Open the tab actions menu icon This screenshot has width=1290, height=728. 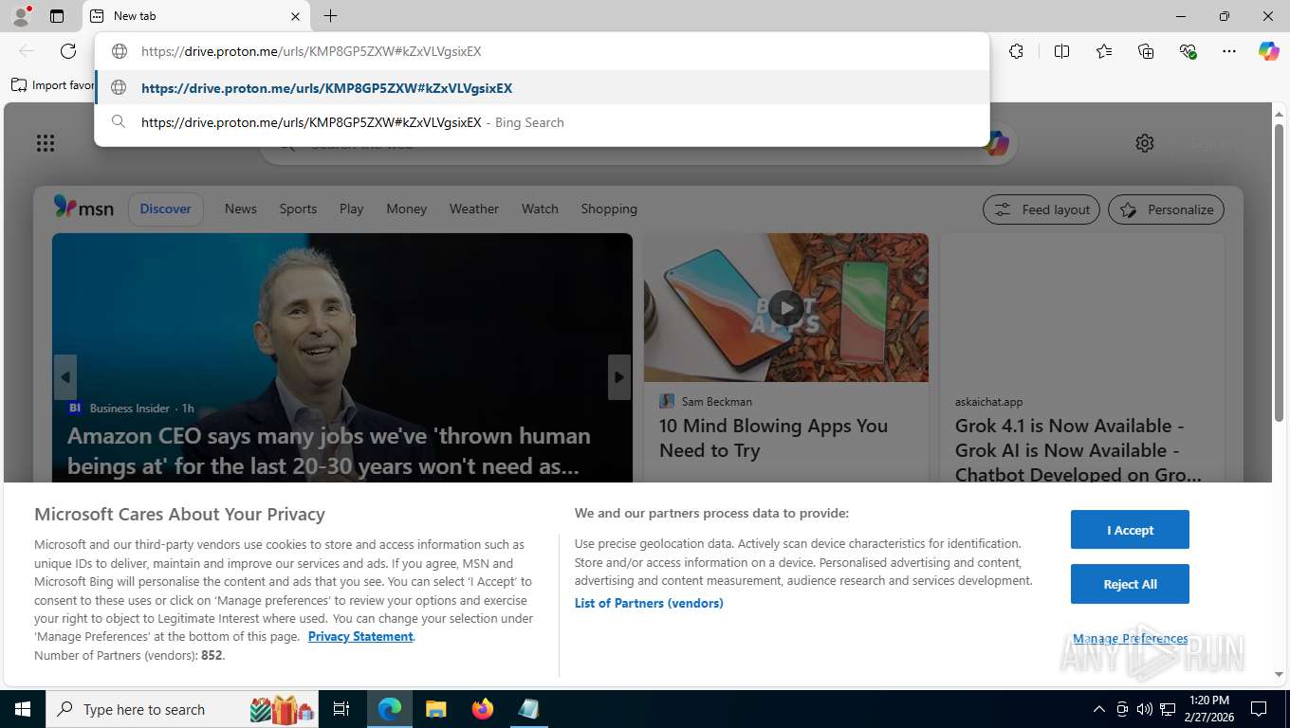[x=57, y=16]
